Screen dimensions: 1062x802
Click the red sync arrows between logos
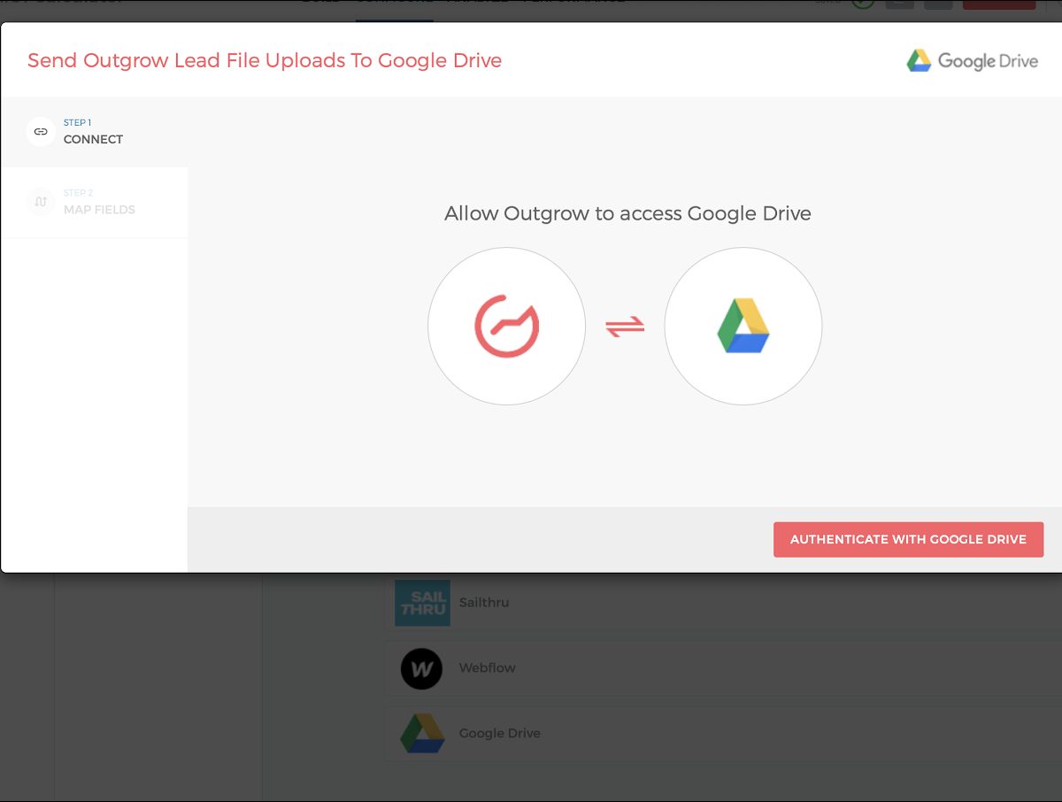(625, 327)
